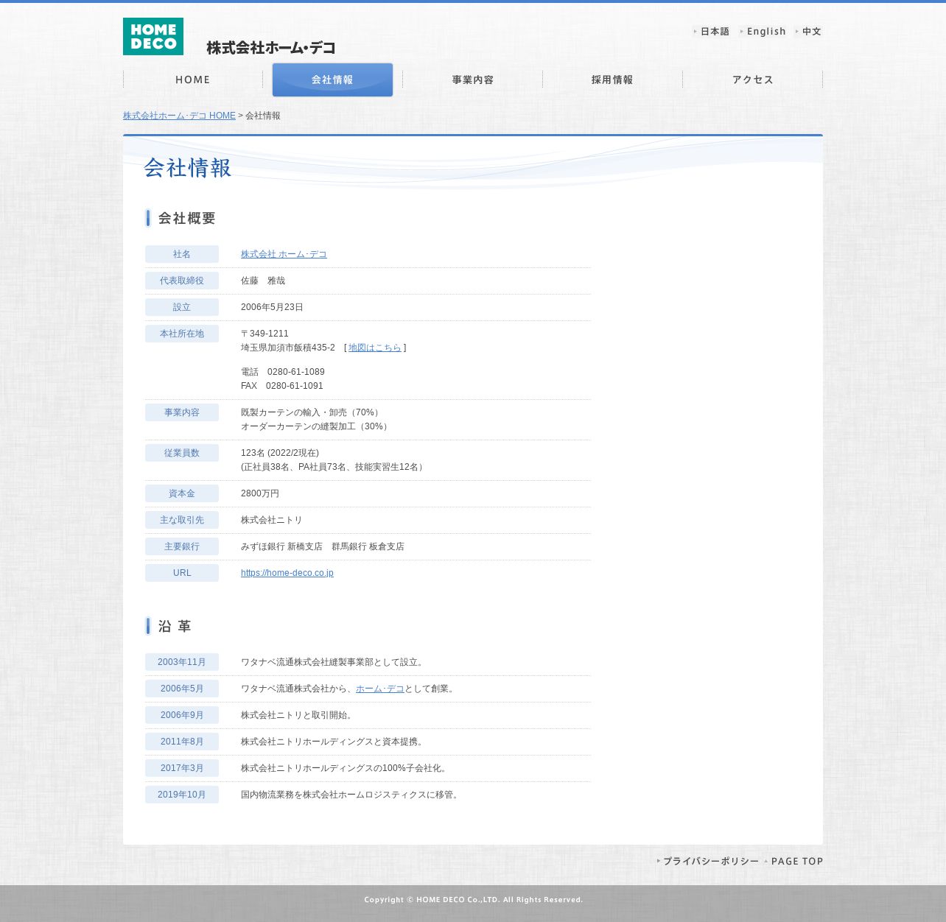Image resolution: width=946 pixels, height=922 pixels.
Task: Click the capital value 2800万円
Action: [260, 493]
